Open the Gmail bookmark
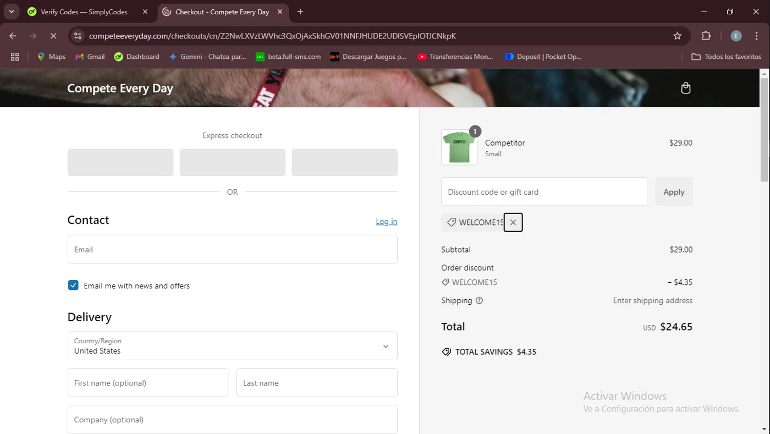This screenshot has width=770, height=434. [x=90, y=57]
